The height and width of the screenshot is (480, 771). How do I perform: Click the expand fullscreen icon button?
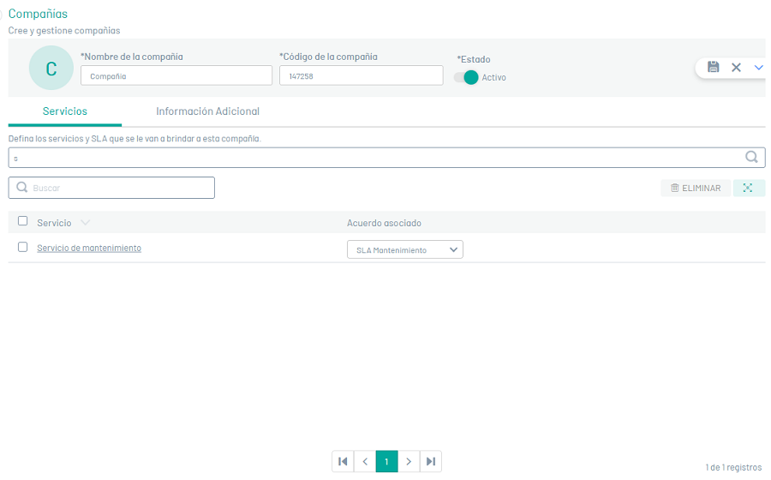[x=748, y=188]
